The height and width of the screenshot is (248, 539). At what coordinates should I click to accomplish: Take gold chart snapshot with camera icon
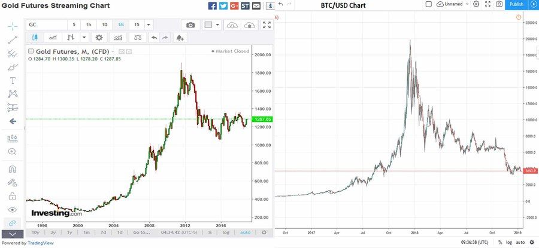[x=190, y=25]
